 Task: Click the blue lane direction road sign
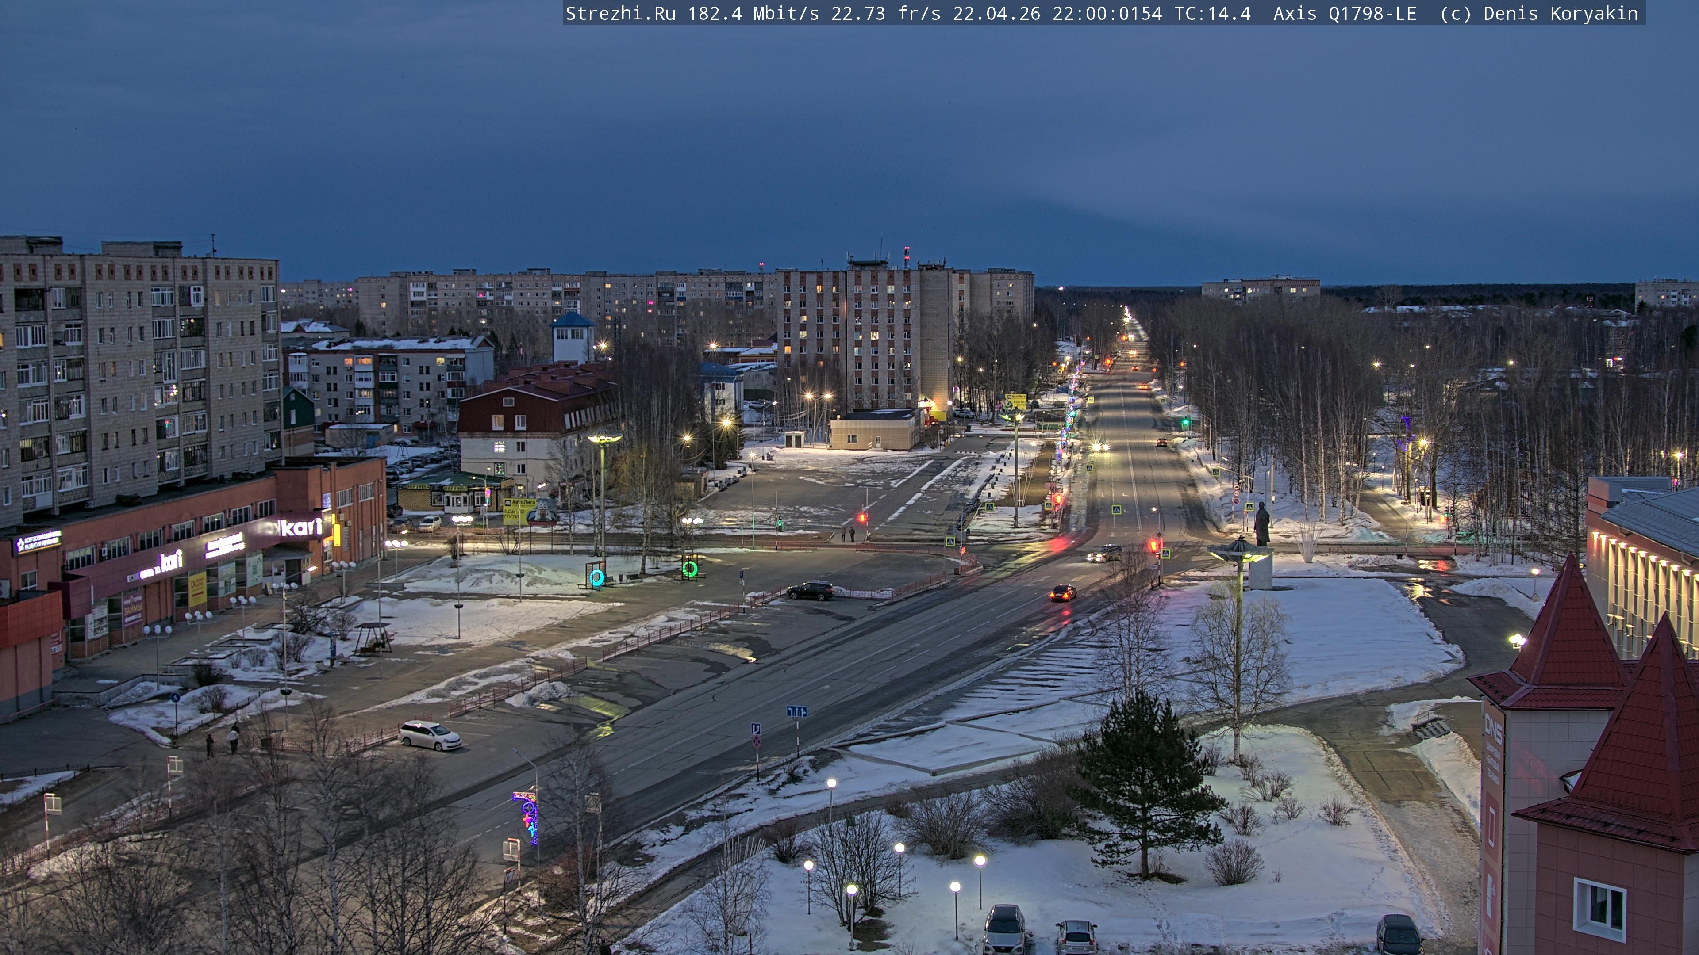tap(797, 711)
